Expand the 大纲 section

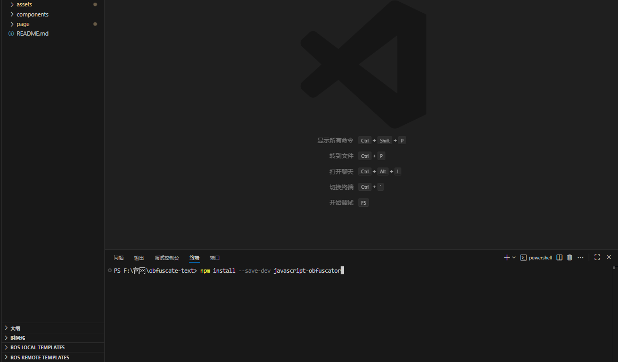tap(53, 328)
